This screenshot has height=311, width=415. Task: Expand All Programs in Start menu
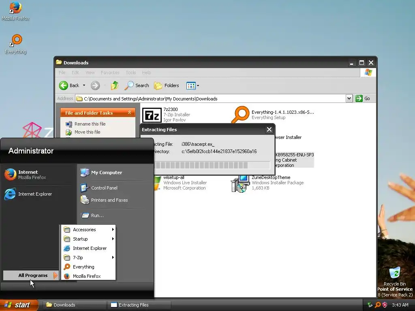point(30,275)
